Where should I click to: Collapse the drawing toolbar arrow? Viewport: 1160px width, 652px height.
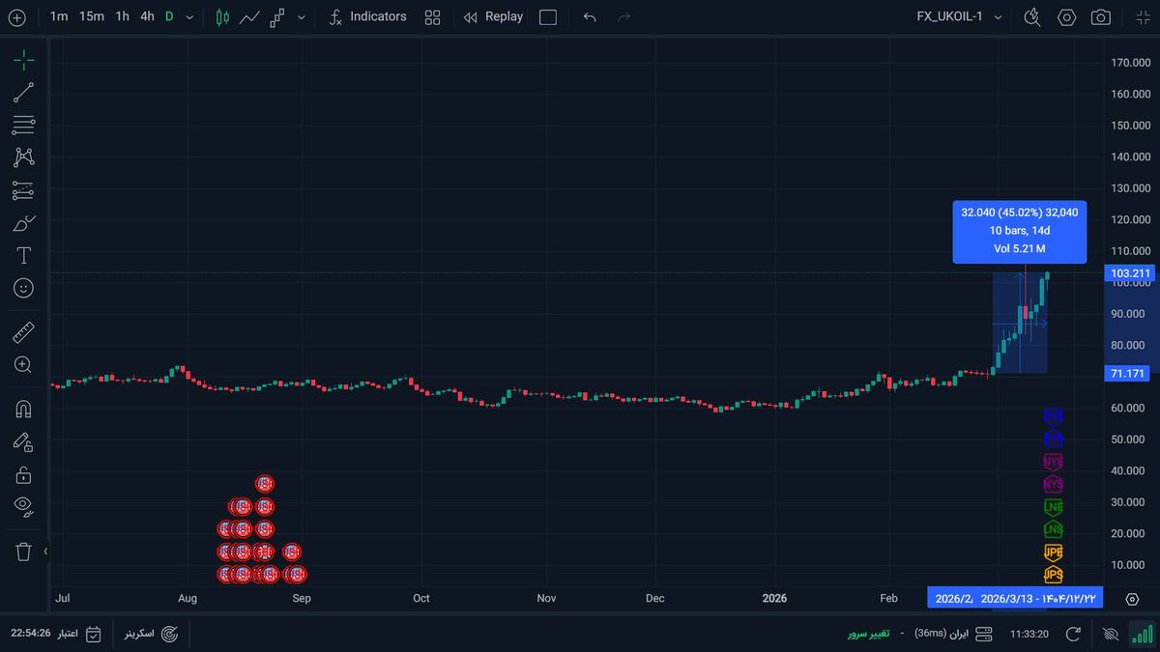coord(44,552)
